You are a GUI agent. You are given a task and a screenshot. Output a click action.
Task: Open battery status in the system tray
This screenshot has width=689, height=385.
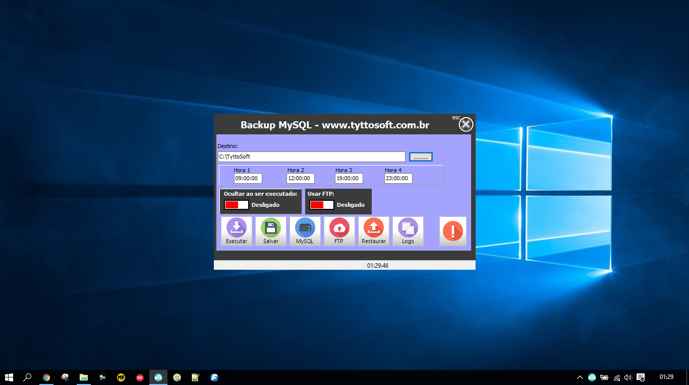[604, 377]
